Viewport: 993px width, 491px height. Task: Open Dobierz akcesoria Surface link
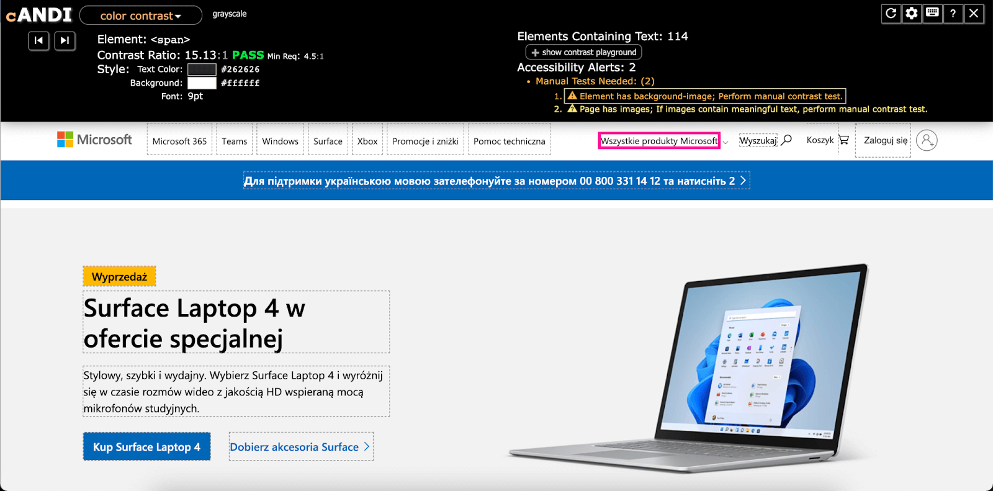[x=301, y=446]
